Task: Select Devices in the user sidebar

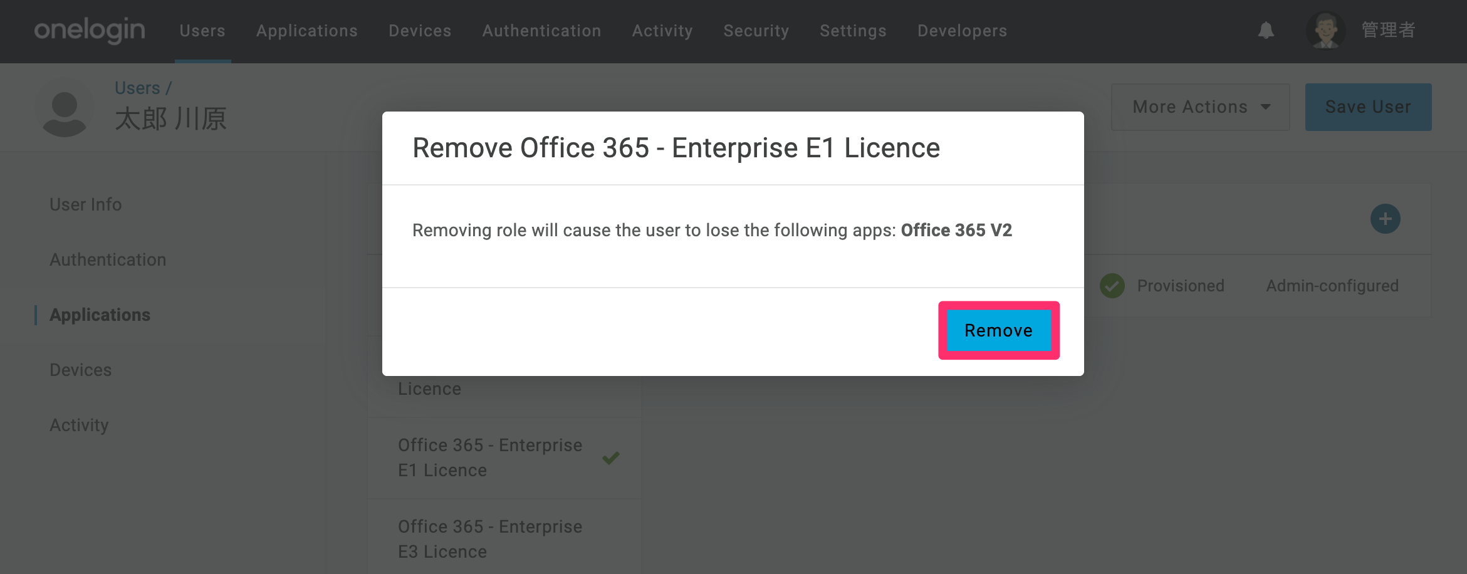Action: [x=80, y=370]
